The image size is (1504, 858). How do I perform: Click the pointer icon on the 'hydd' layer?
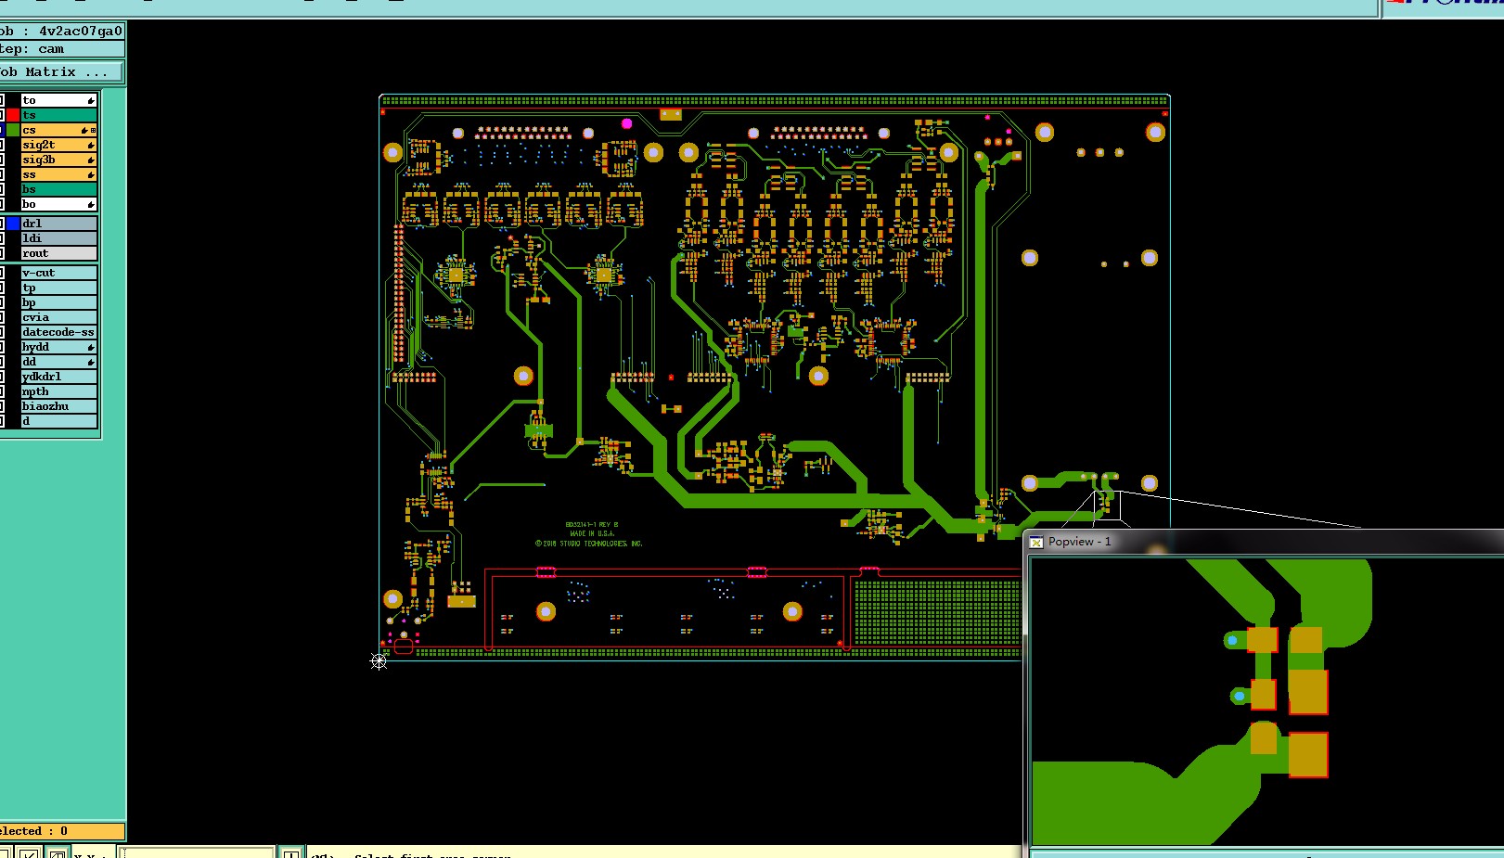pos(91,348)
